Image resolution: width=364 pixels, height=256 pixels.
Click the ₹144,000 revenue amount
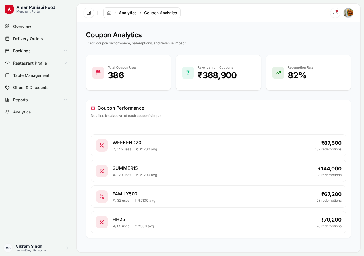point(330,168)
